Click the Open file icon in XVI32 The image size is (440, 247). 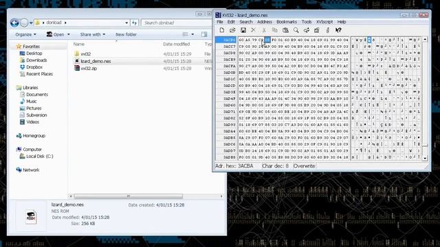232,30
